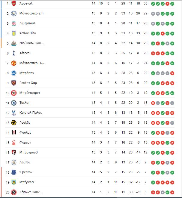Select the Λούτον team row
Screen dimensions: 182x198
pyautogui.click(x=90, y=162)
